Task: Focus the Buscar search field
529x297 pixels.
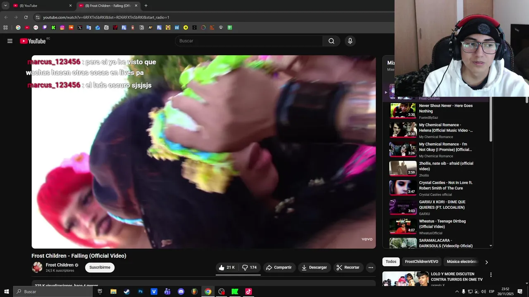Action: 249,41
